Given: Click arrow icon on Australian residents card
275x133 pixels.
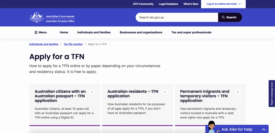Looking at the screenshot, I should 165,92.
